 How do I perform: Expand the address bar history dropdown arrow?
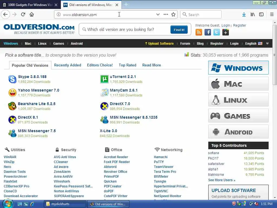tap(158, 15)
